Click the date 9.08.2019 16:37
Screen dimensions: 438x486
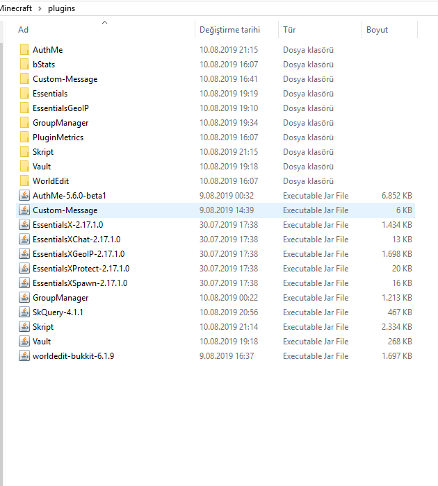(x=227, y=355)
